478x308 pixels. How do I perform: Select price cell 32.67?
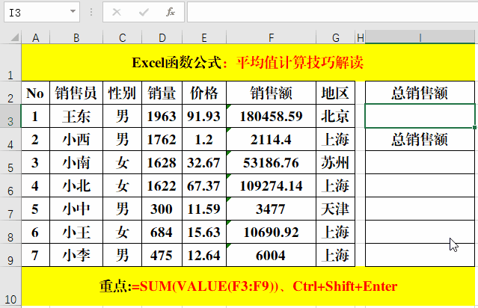pyautogui.click(x=204, y=162)
